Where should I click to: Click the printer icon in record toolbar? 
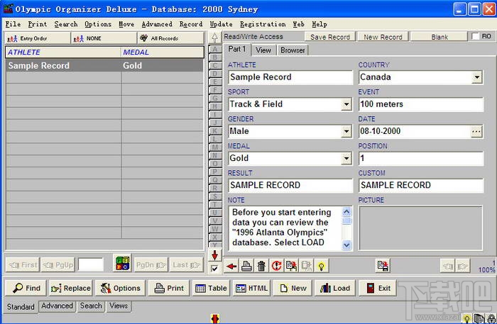[x=246, y=266]
